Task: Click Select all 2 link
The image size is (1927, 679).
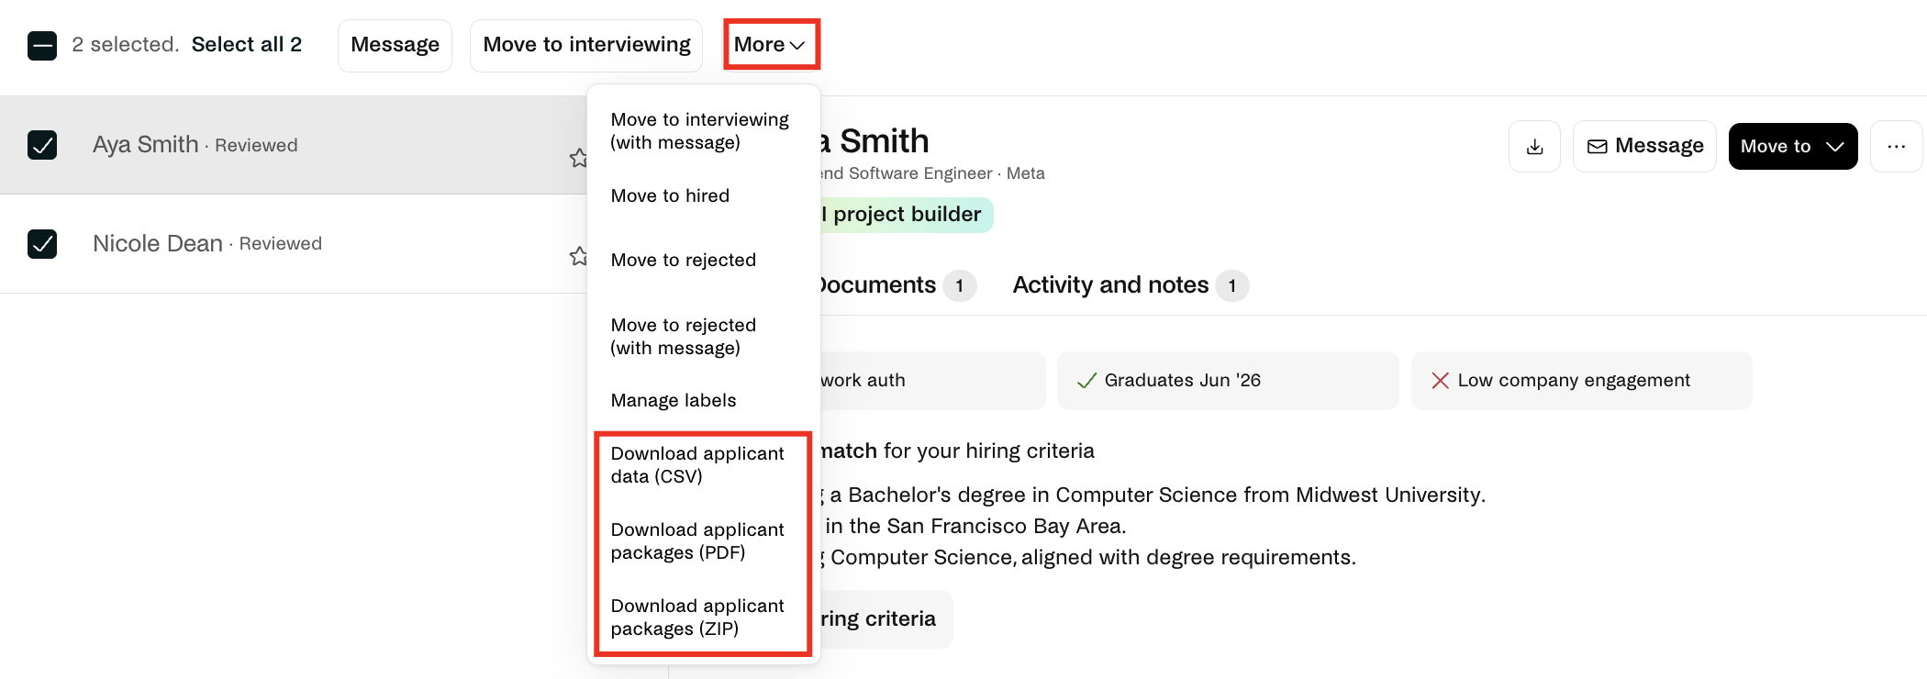Action: pos(246,44)
